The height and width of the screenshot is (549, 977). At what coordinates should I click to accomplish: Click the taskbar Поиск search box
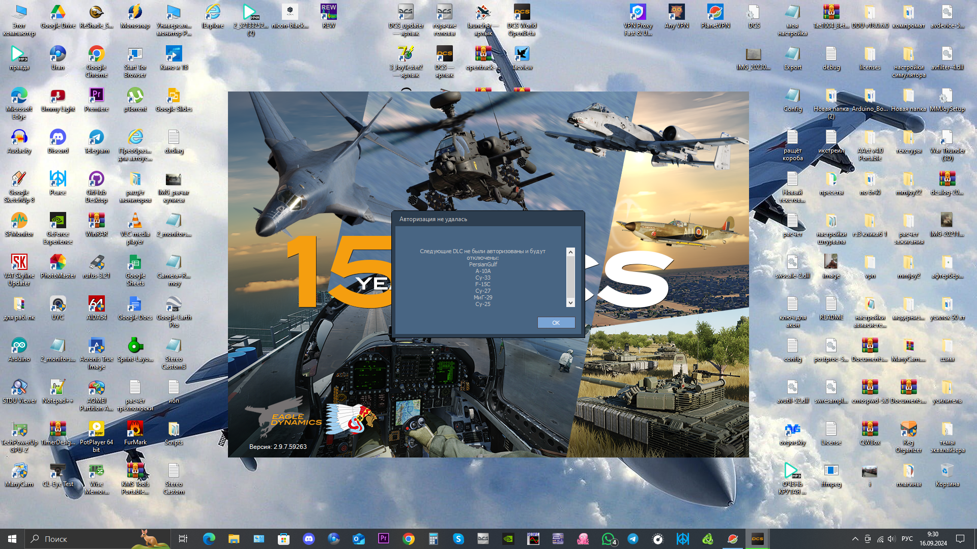click(x=98, y=539)
